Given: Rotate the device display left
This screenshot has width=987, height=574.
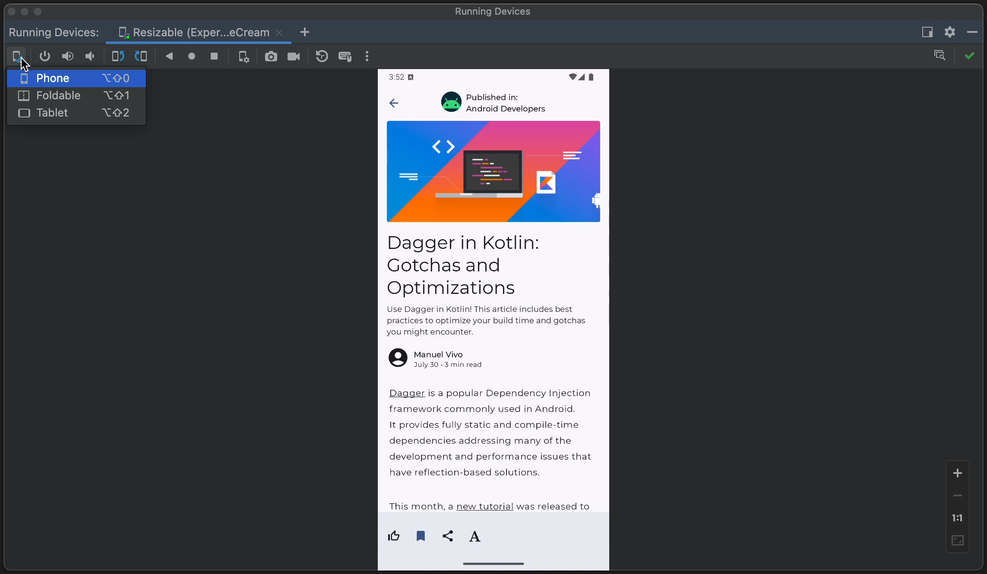Looking at the screenshot, I should point(117,57).
